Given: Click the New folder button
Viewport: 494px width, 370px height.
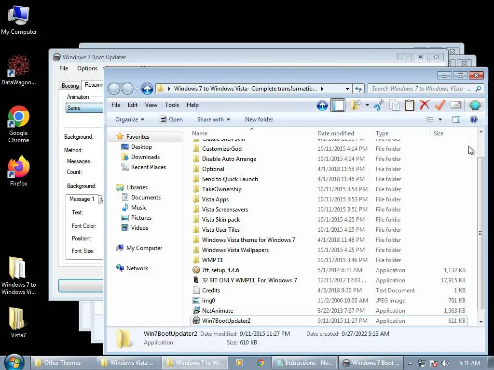Looking at the screenshot, I should point(259,119).
